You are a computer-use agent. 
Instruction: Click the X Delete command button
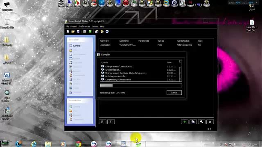(x=210, y=122)
